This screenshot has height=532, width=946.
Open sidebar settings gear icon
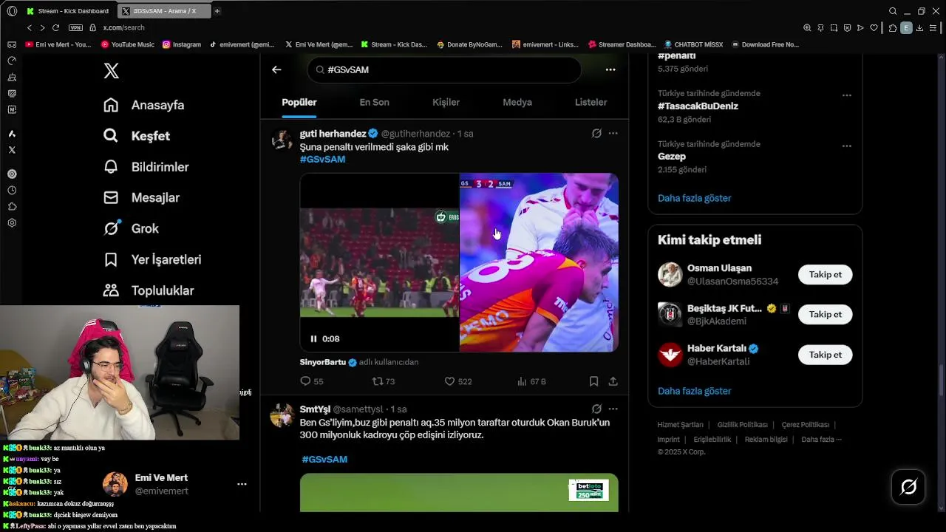pyautogui.click(x=12, y=223)
